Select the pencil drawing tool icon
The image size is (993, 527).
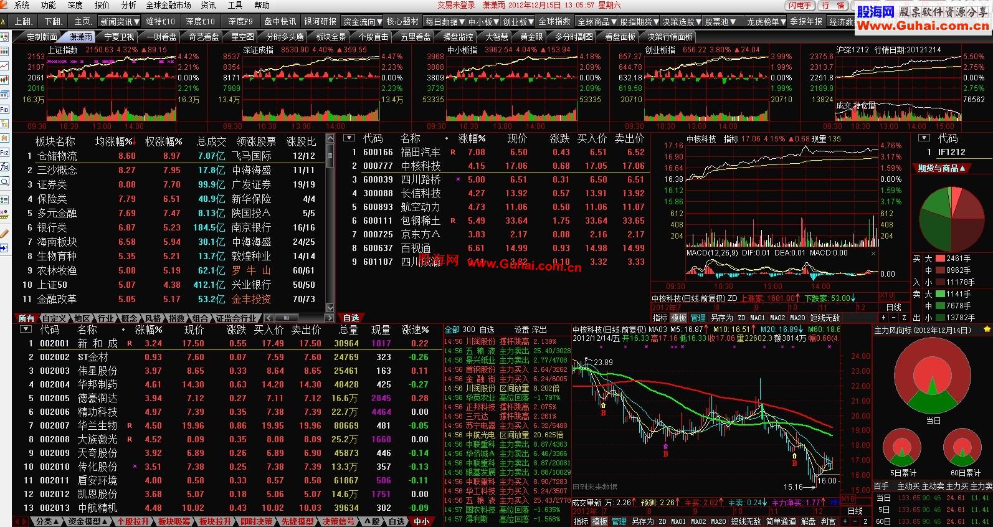(4, 233)
